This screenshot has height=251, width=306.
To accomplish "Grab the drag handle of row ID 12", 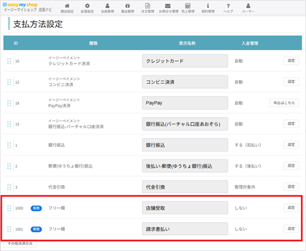I will (9, 82).
